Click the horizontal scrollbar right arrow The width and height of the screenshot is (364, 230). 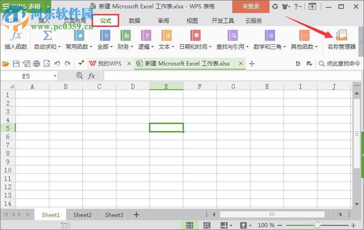coord(341,215)
